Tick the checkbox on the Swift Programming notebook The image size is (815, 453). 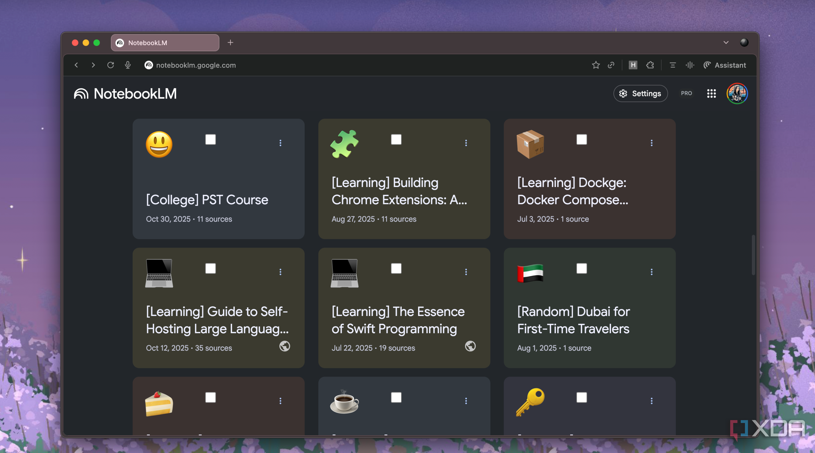[396, 268]
